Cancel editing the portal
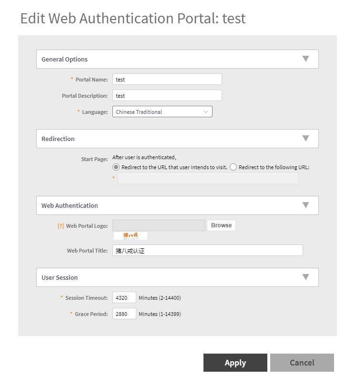This screenshot has width=355, height=386. pos(302,363)
